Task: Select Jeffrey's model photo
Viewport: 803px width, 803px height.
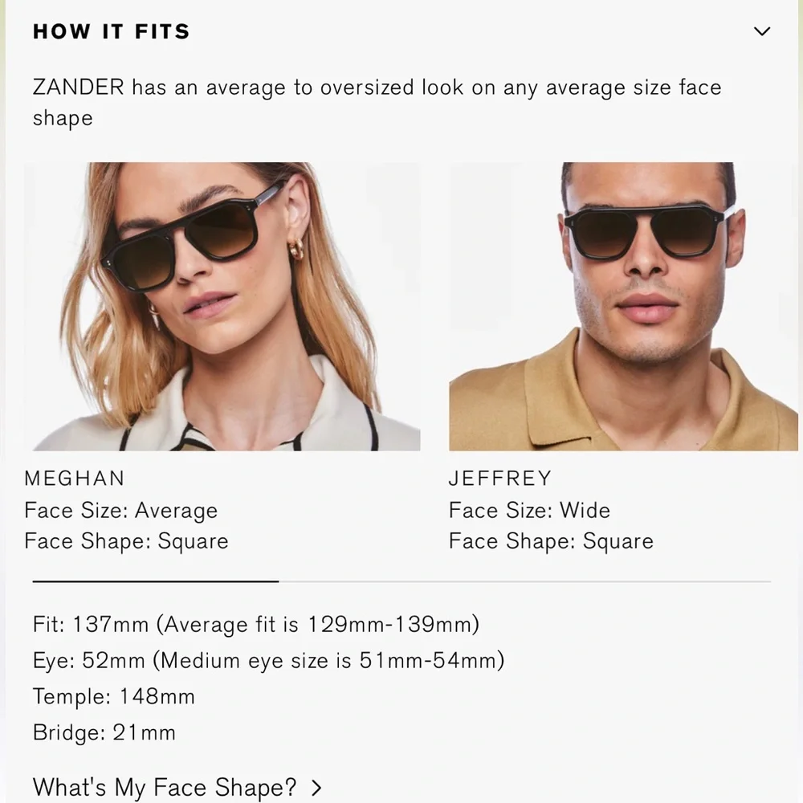Action: click(623, 306)
